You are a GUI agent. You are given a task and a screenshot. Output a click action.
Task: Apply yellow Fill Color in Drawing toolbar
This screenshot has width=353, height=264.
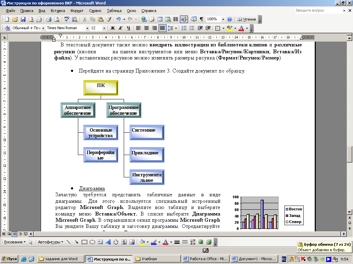click(142, 242)
